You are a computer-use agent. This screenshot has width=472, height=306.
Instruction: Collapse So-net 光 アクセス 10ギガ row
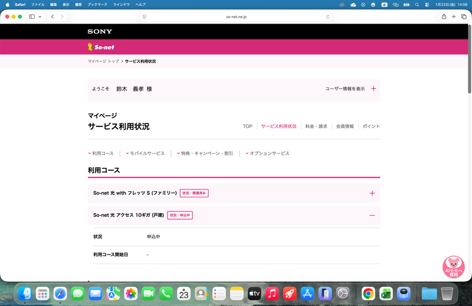[234, 215]
